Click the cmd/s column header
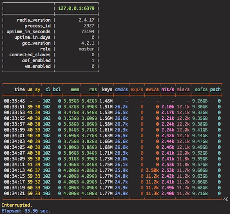This screenshot has width=230, height=214. [x=121, y=89]
